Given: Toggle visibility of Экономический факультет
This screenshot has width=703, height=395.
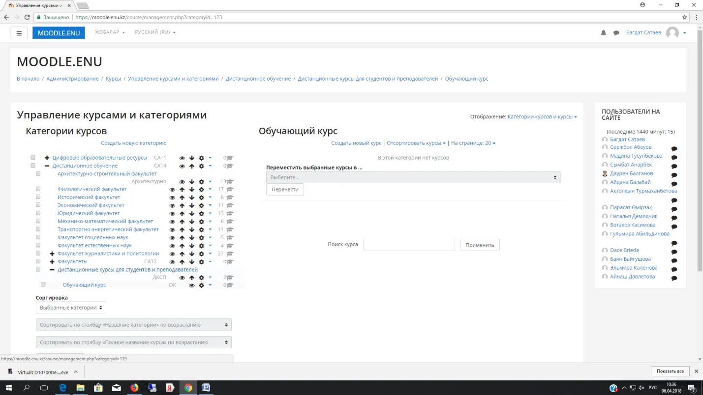Looking at the screenshot, I should (172, 206).
